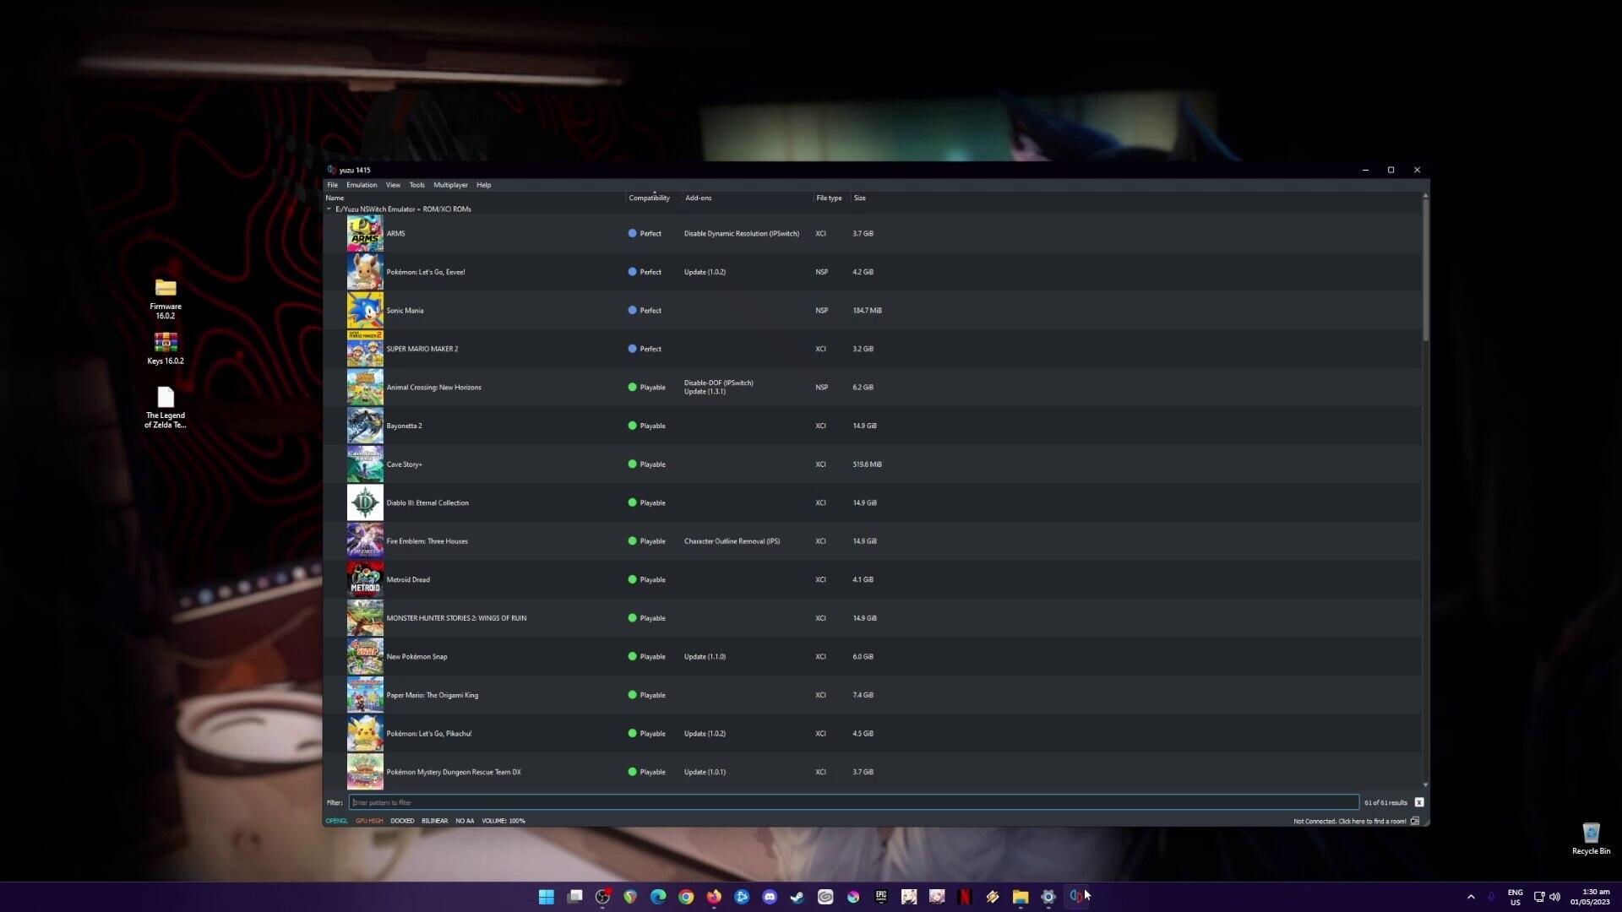Image resolution: width=1622 pixels, height=912 pixels.
Task: Open the Firmware 16.0.2 desktop folder
Action: coord(166,289)
